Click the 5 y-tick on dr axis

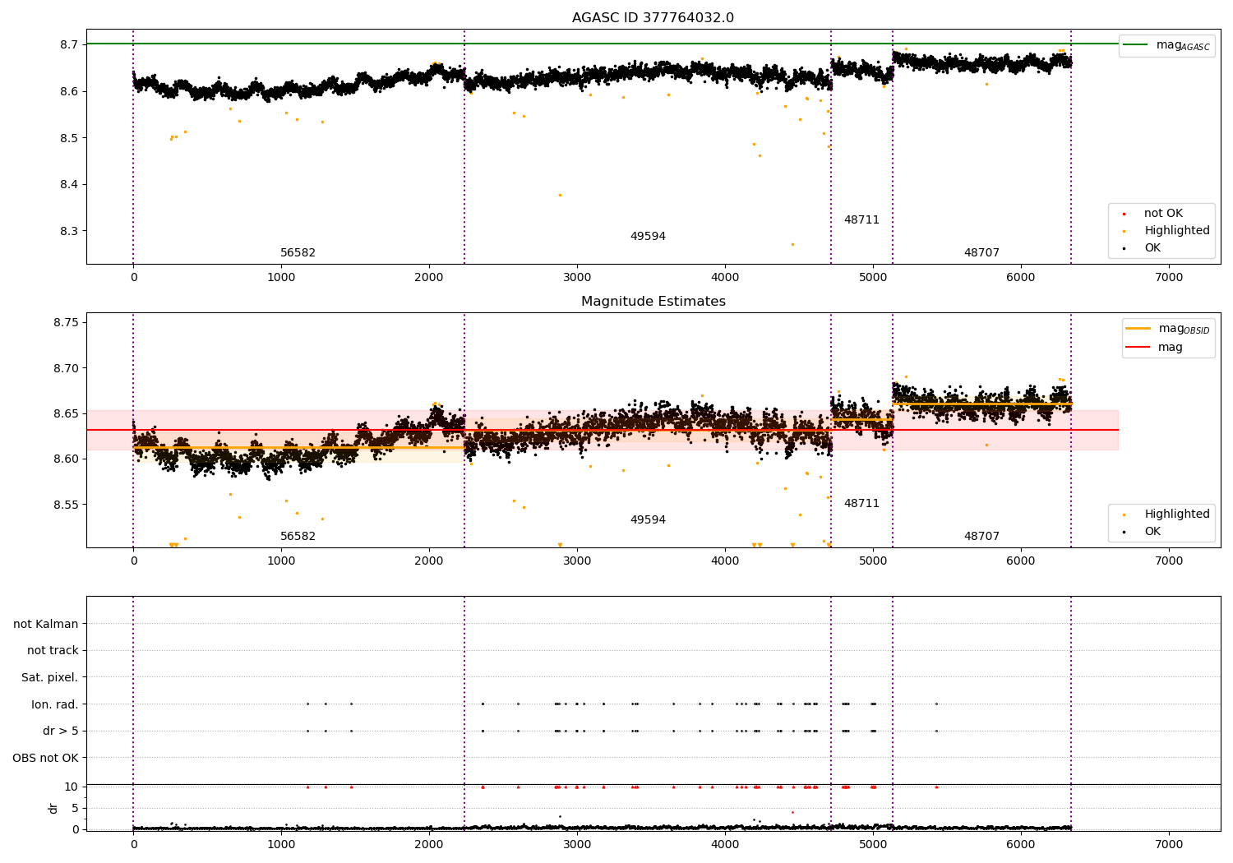[x=76, y=808]
